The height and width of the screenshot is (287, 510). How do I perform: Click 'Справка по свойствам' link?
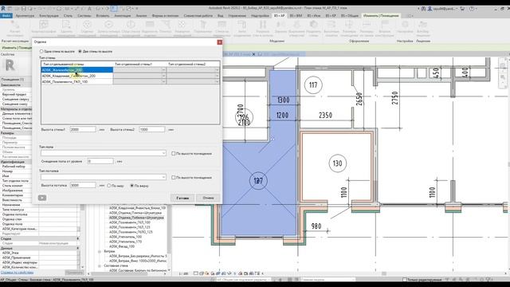[17, 273]
